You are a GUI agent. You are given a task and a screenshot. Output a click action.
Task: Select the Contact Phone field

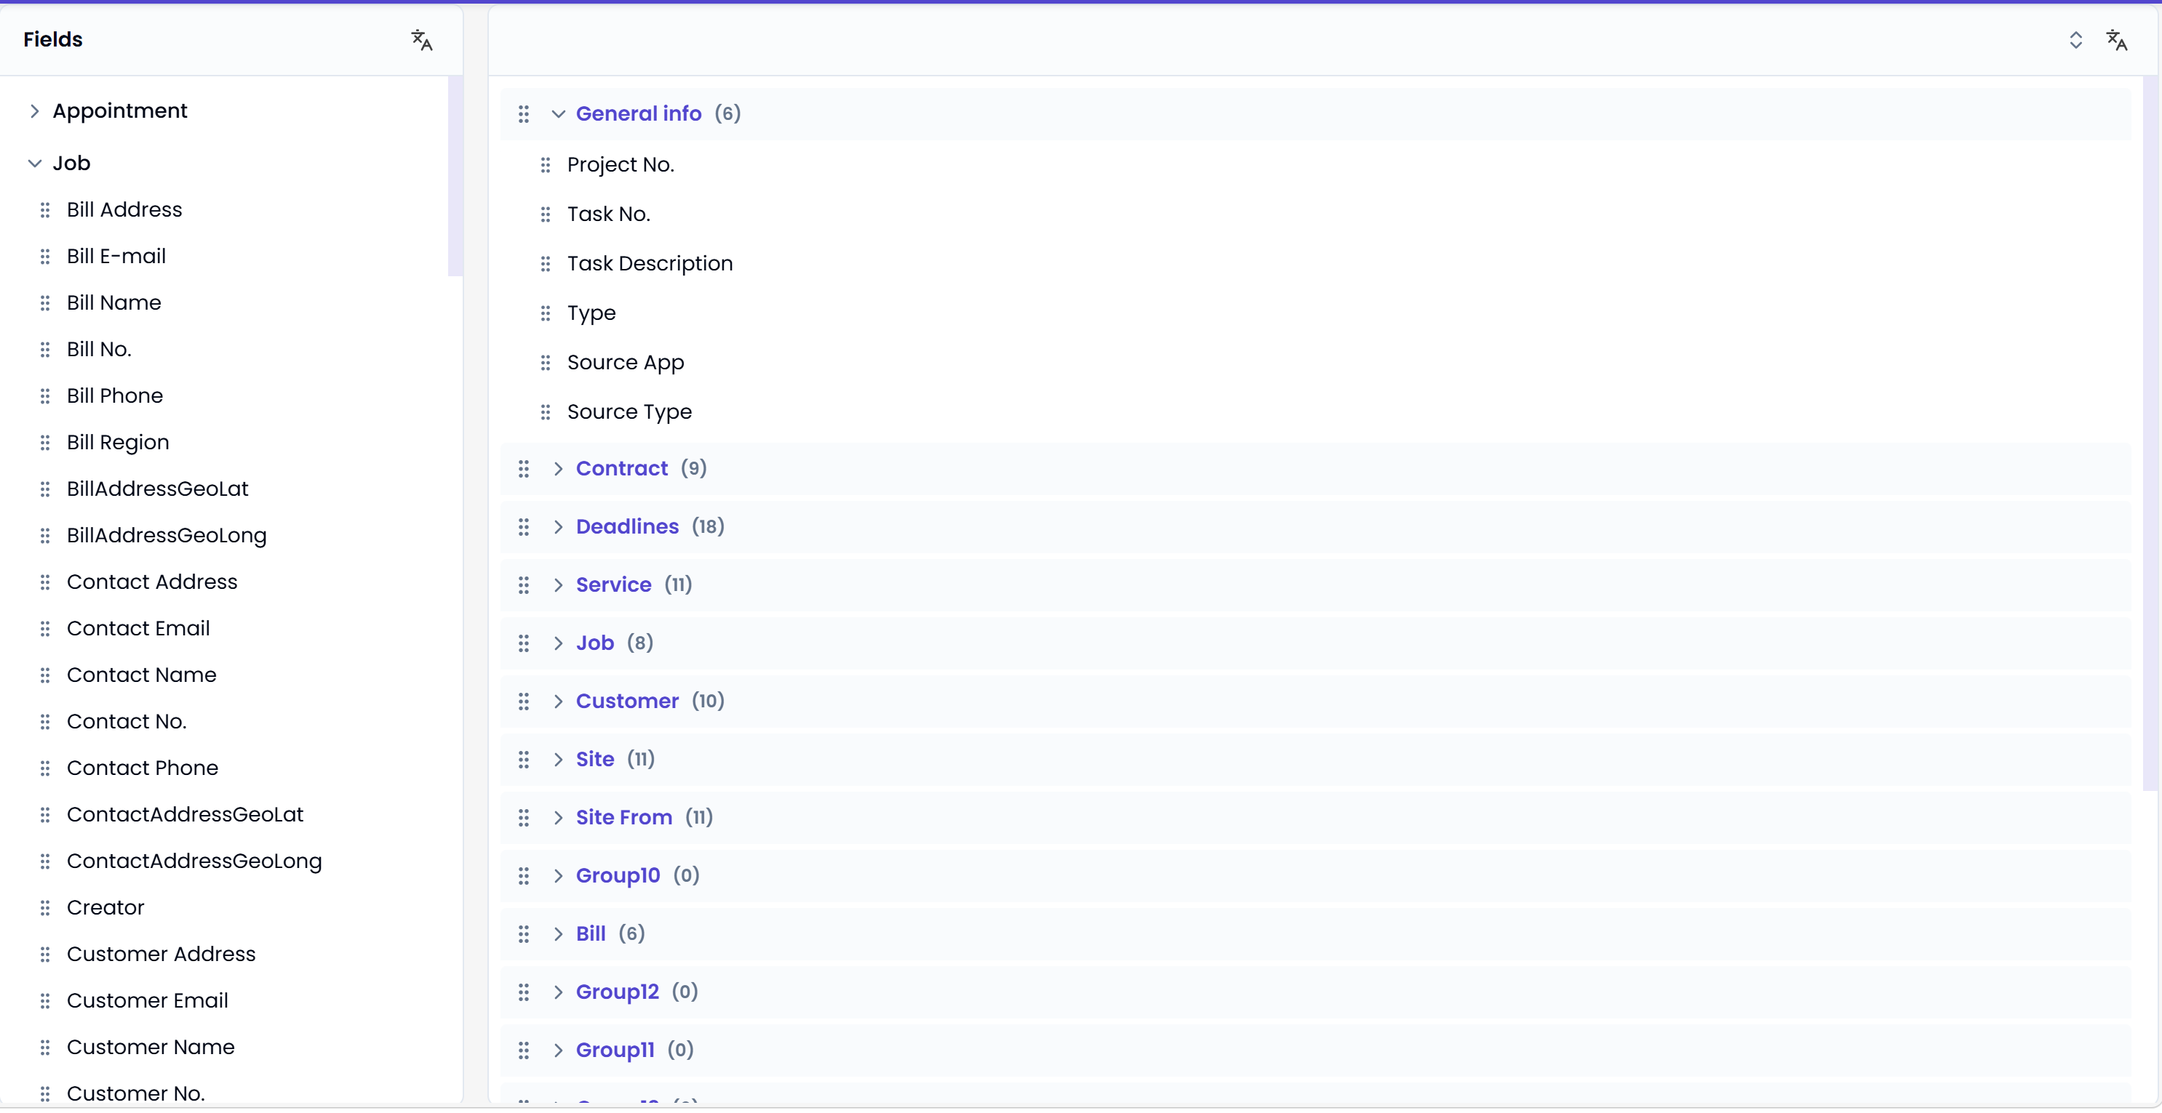[143, 768]
